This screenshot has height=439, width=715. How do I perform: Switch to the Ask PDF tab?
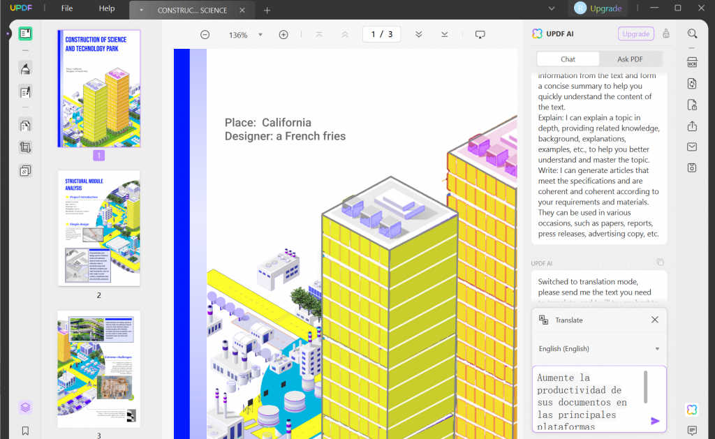[630, 59]
